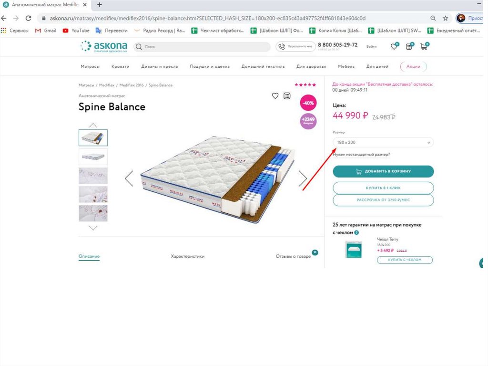488x366 pixels.
Task: Click the browser reload icon
Action: pos(28,18)
